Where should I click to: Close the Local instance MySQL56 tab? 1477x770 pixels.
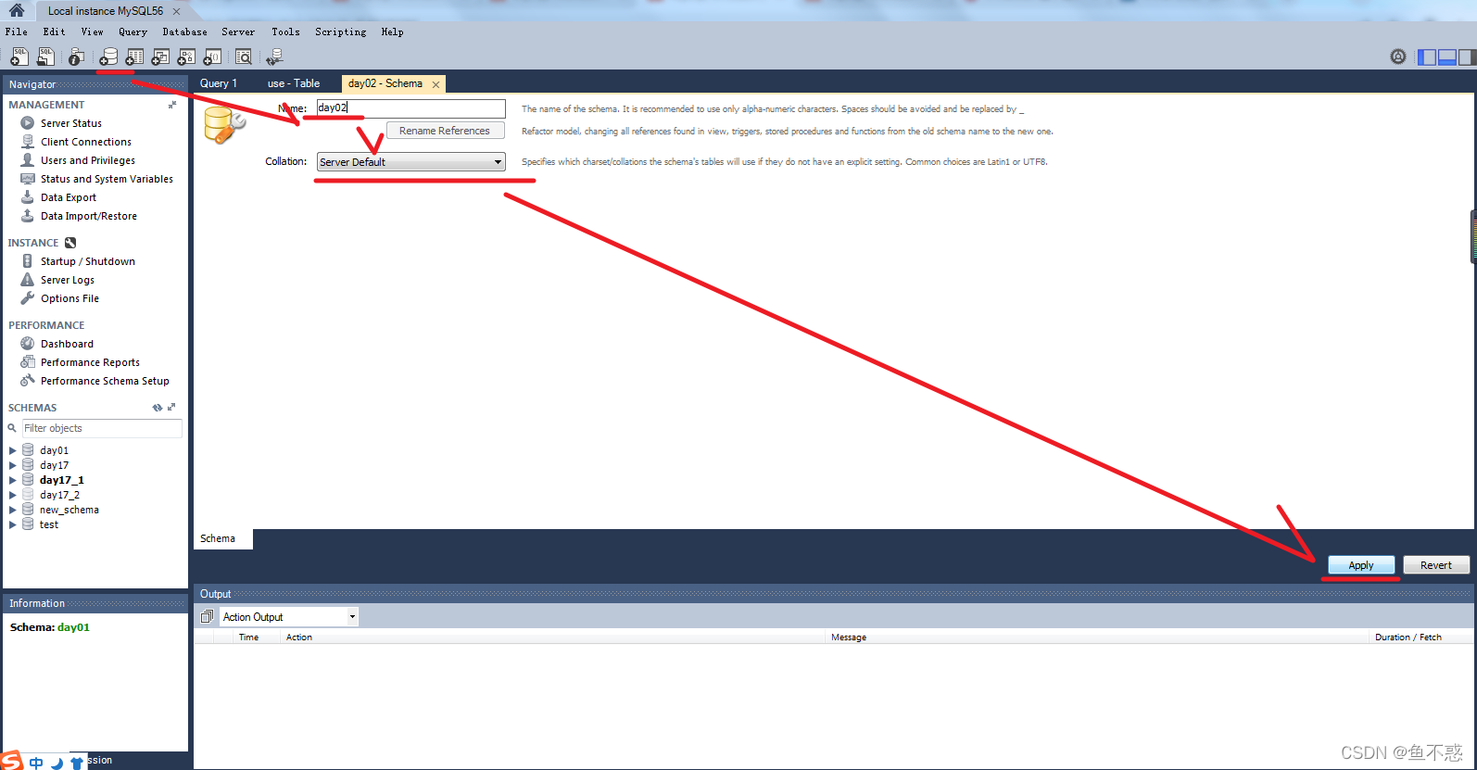[177, 11]
